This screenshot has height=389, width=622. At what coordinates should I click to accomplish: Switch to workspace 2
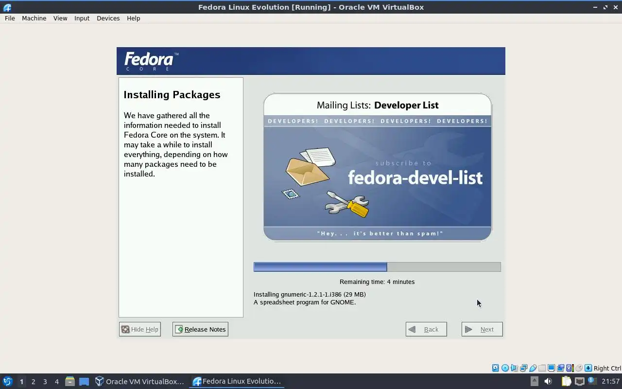[33, 381]
